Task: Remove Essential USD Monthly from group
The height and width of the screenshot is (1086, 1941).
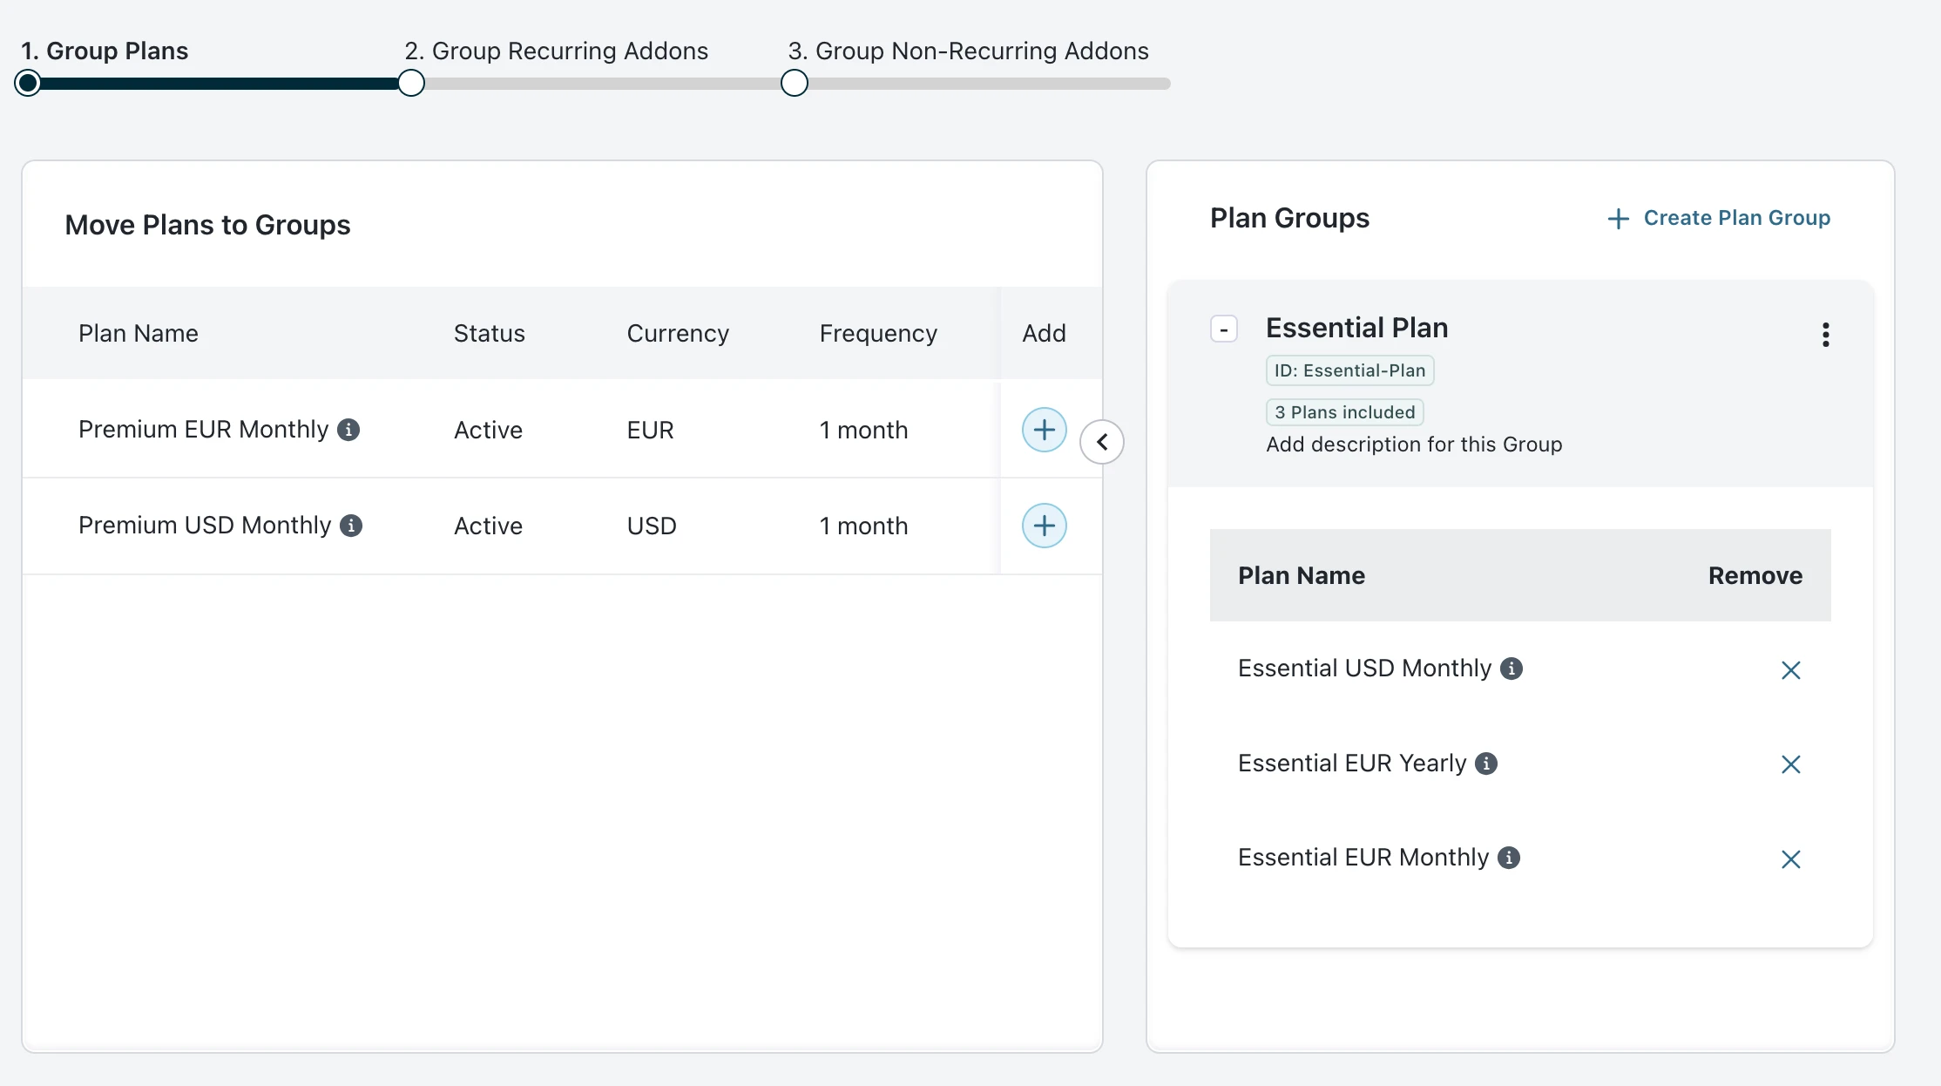Action: click(1790, 670)
